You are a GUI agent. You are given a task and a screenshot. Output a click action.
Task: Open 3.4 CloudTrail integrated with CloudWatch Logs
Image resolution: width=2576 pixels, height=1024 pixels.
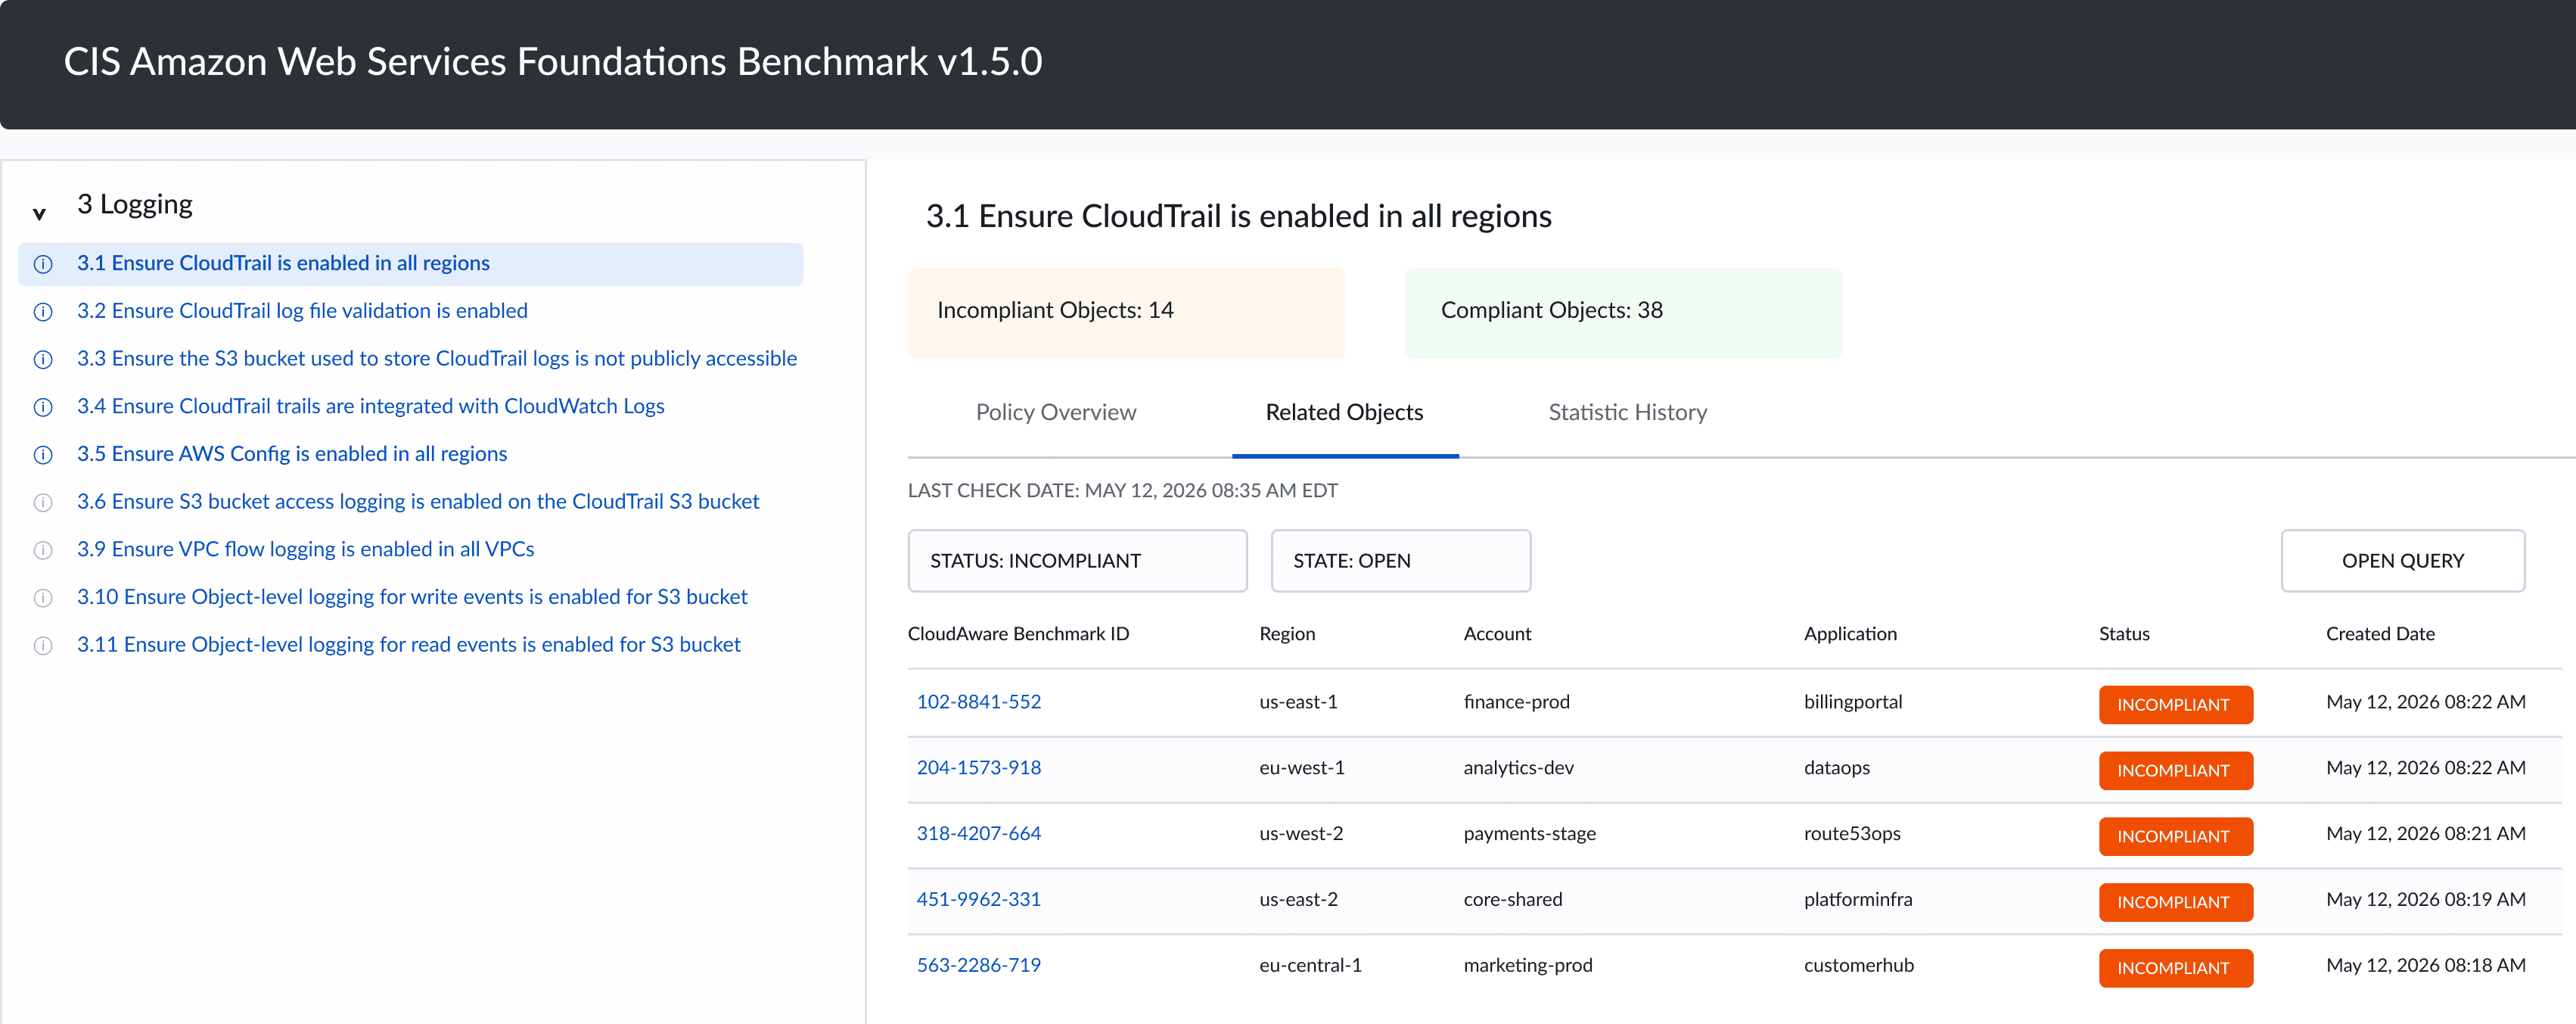pos(371,406)
